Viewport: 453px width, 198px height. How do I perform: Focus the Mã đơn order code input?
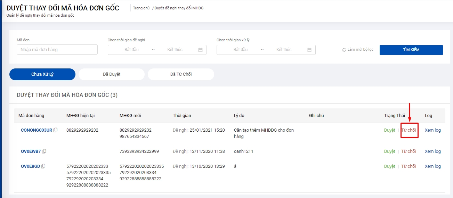click(57, 50)
